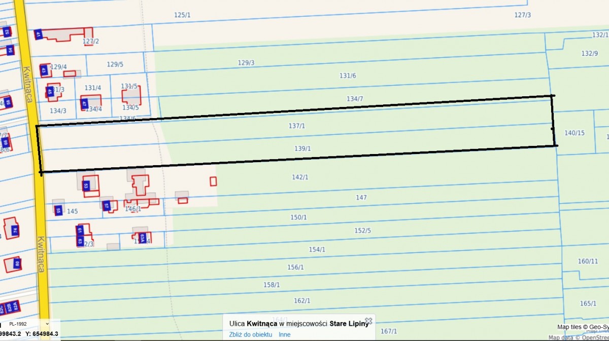Select parcel label 140/15
609x341 pixels.
click(574, 133)
